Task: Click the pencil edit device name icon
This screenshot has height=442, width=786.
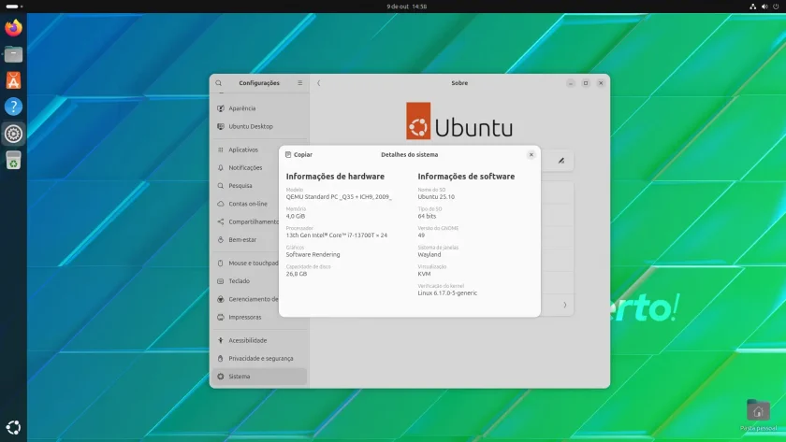Action: pyautogui.click(x=560, y=161)
